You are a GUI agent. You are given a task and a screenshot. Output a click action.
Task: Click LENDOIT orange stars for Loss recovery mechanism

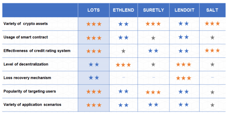pos(183,78)
